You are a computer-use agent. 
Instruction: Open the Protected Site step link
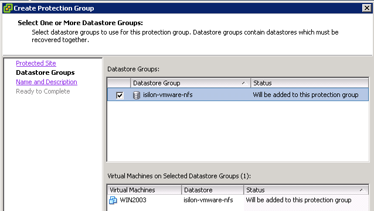pos(36,63)
